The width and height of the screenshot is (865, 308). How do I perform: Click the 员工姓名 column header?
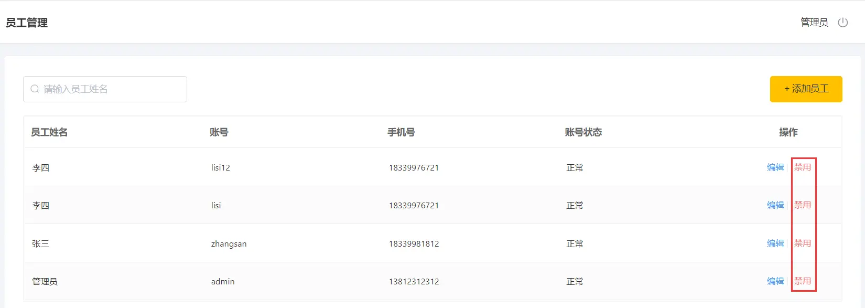pos(49,132)
